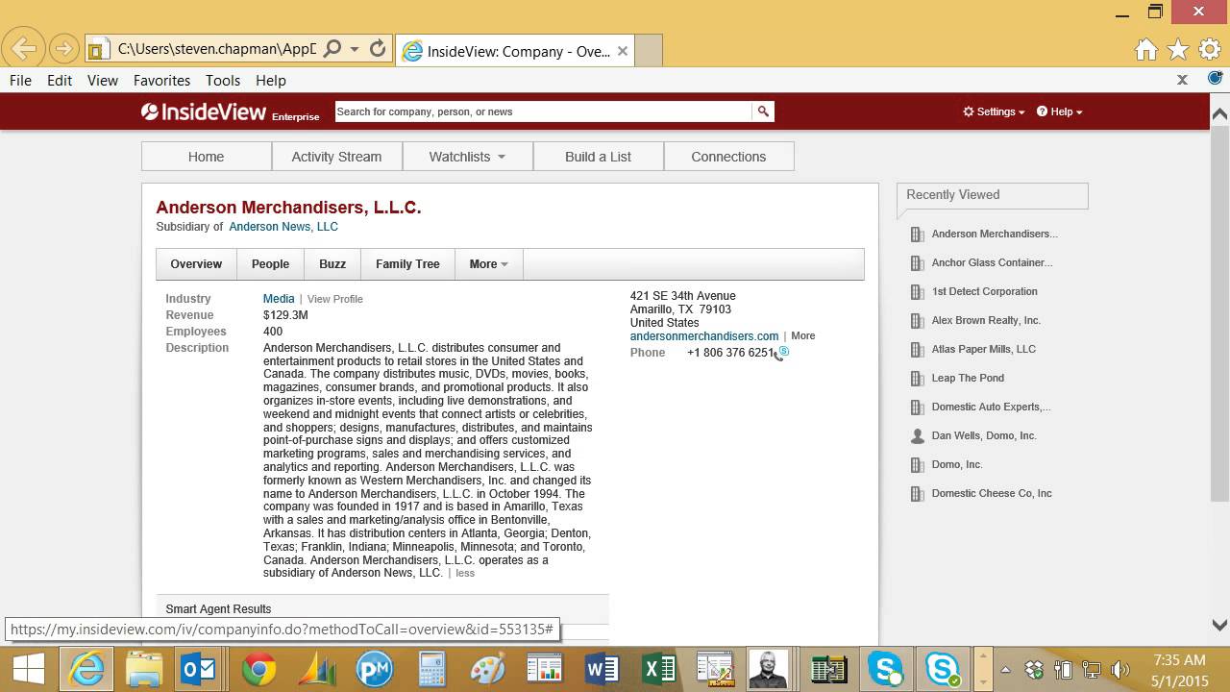Open the Help menu in menu bar
This screenshot has height=692, width=1230.
[271, 81]
